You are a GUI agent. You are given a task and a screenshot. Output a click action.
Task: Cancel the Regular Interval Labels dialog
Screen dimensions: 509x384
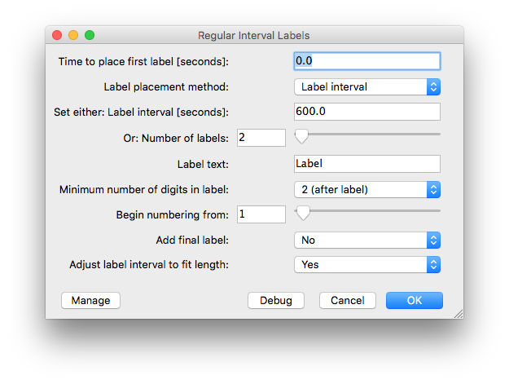coord(347,300)
